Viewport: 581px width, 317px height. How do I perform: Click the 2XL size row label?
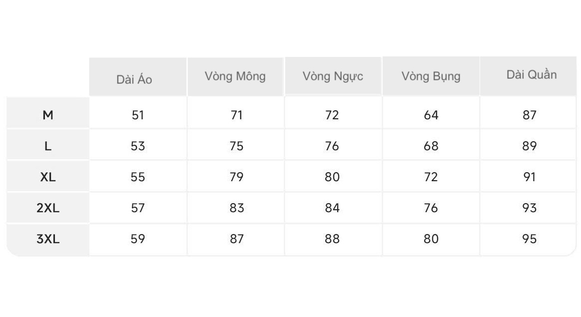(x=48, y=208)
